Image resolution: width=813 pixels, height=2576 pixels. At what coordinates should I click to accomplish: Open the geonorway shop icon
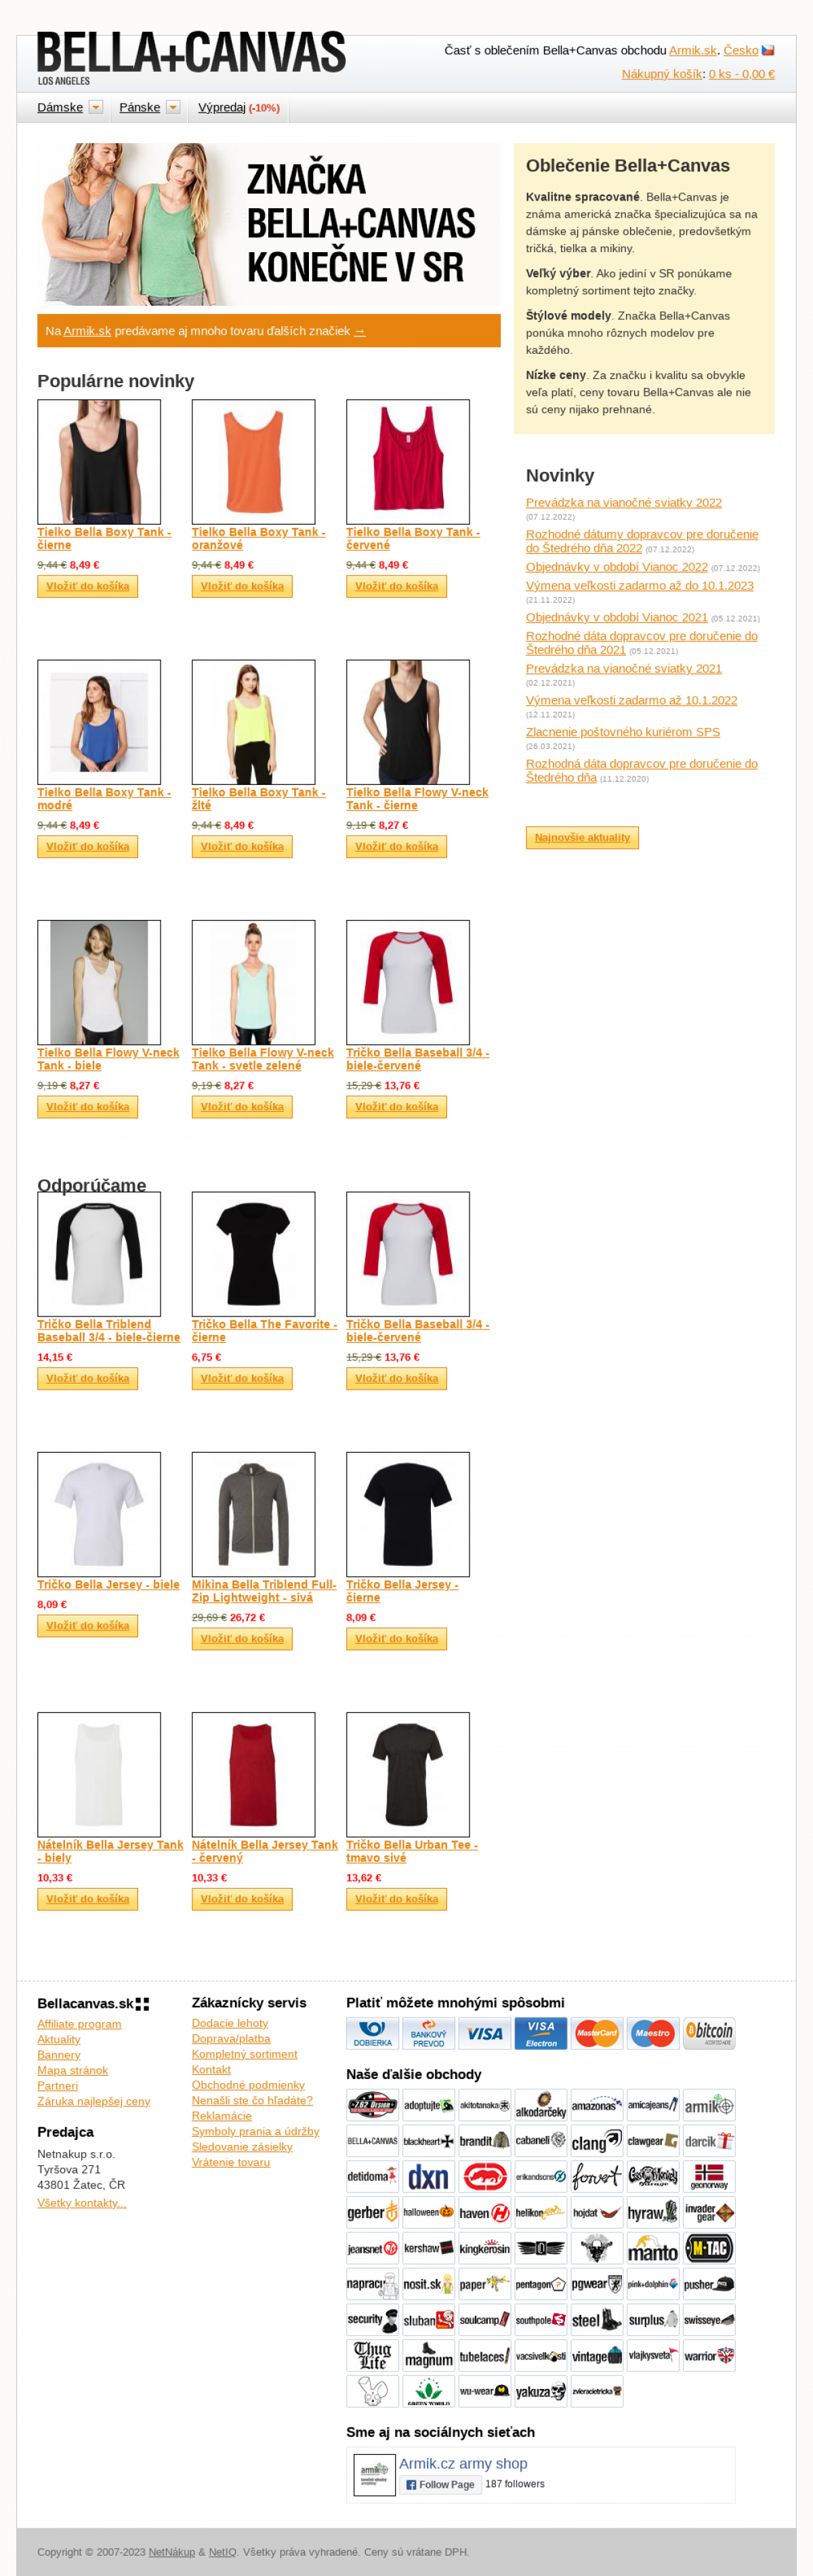[x=709, y=2177]
